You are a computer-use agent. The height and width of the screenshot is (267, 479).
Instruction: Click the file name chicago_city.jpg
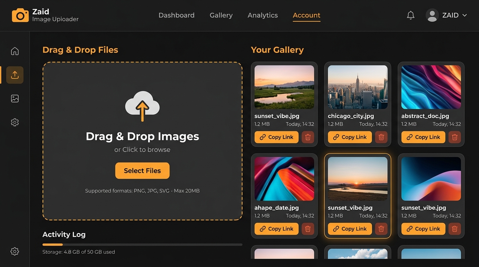tap(351, 116)
